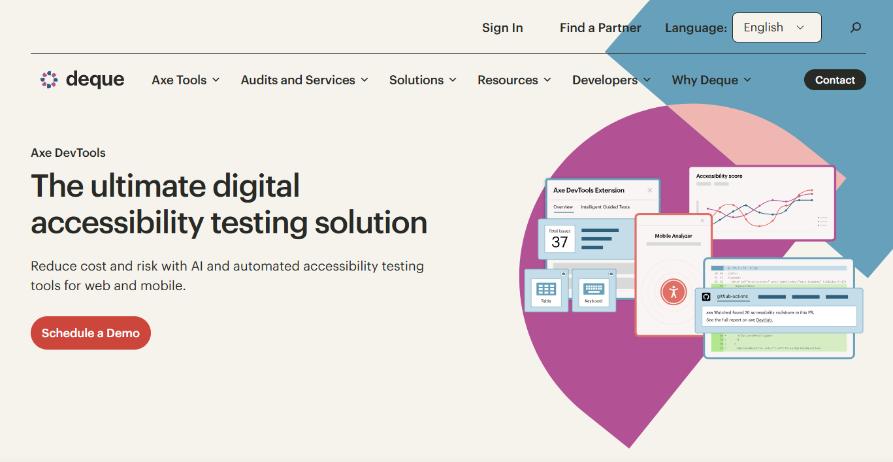Open the Axe Tools menu
Viewport: 893px width, 462px height.
pyautogui.click(x=186, y=80)
